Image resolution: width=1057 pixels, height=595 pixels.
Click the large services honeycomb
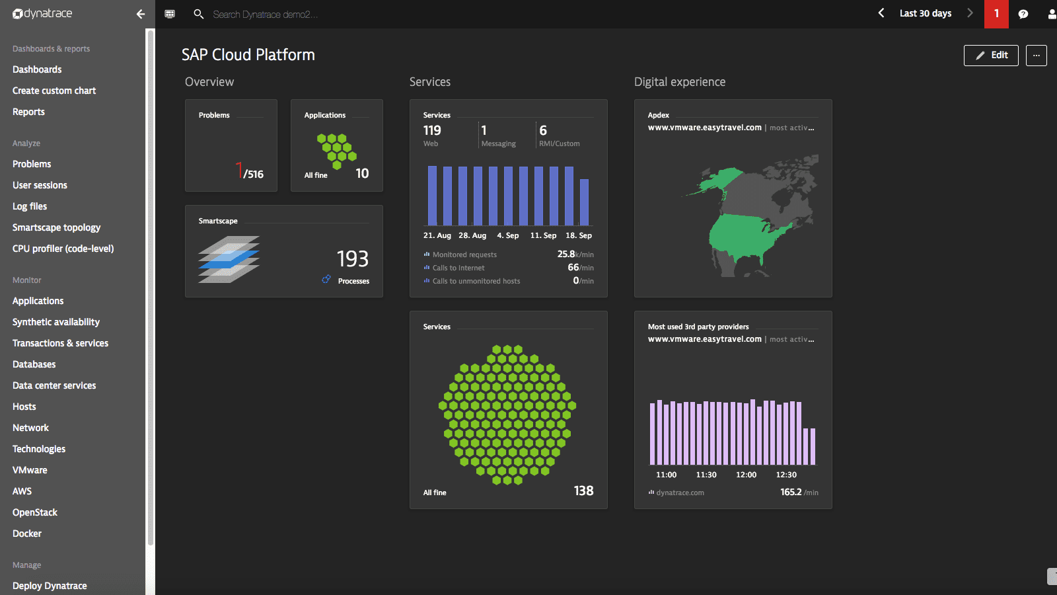(x=507, y=415)
